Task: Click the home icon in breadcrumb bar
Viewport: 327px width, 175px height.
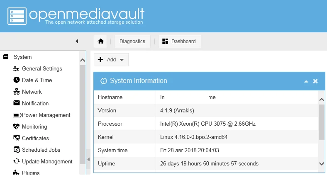Action: point(101,41)
